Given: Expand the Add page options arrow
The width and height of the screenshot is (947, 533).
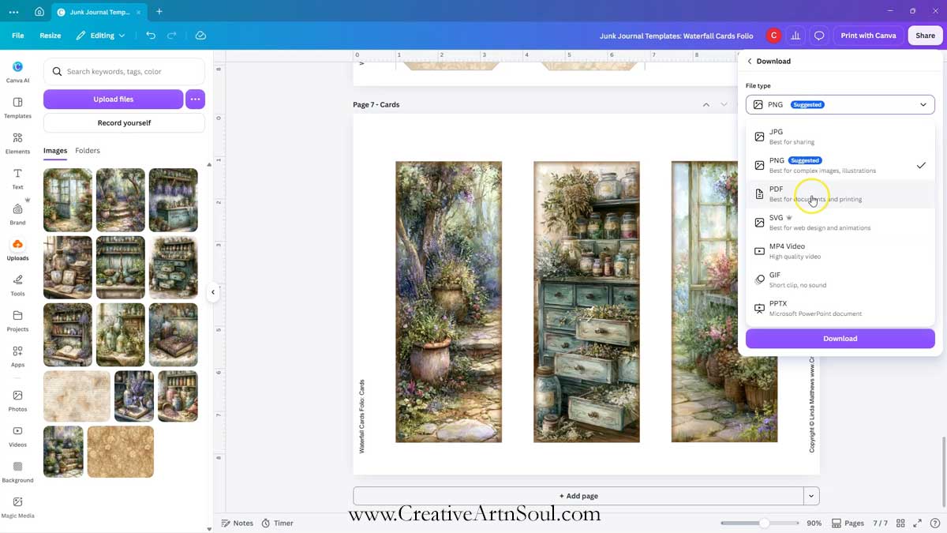Looking at the screenshot, I should click(x=811, y=496).
